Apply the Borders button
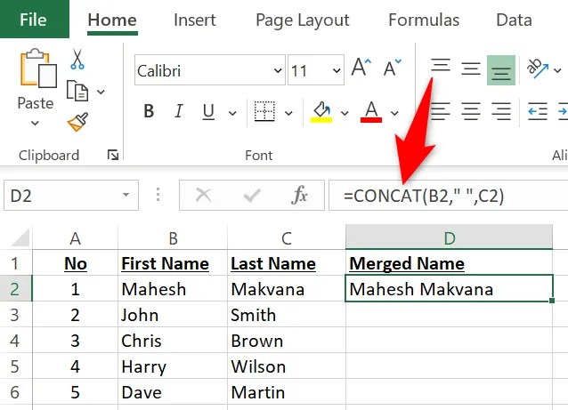568x410 pixels. click(264, 111)
